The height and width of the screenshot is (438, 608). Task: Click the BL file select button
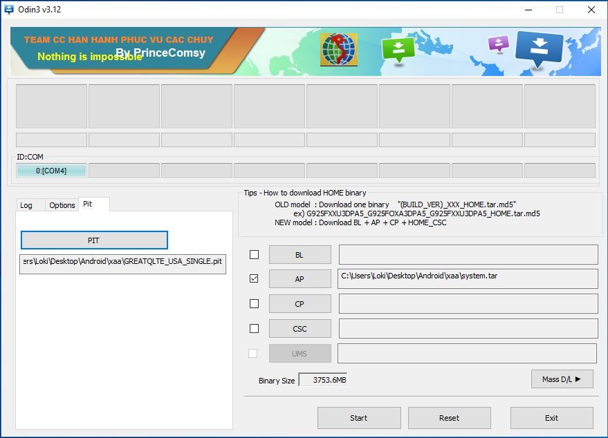click(x=300, y=255)
